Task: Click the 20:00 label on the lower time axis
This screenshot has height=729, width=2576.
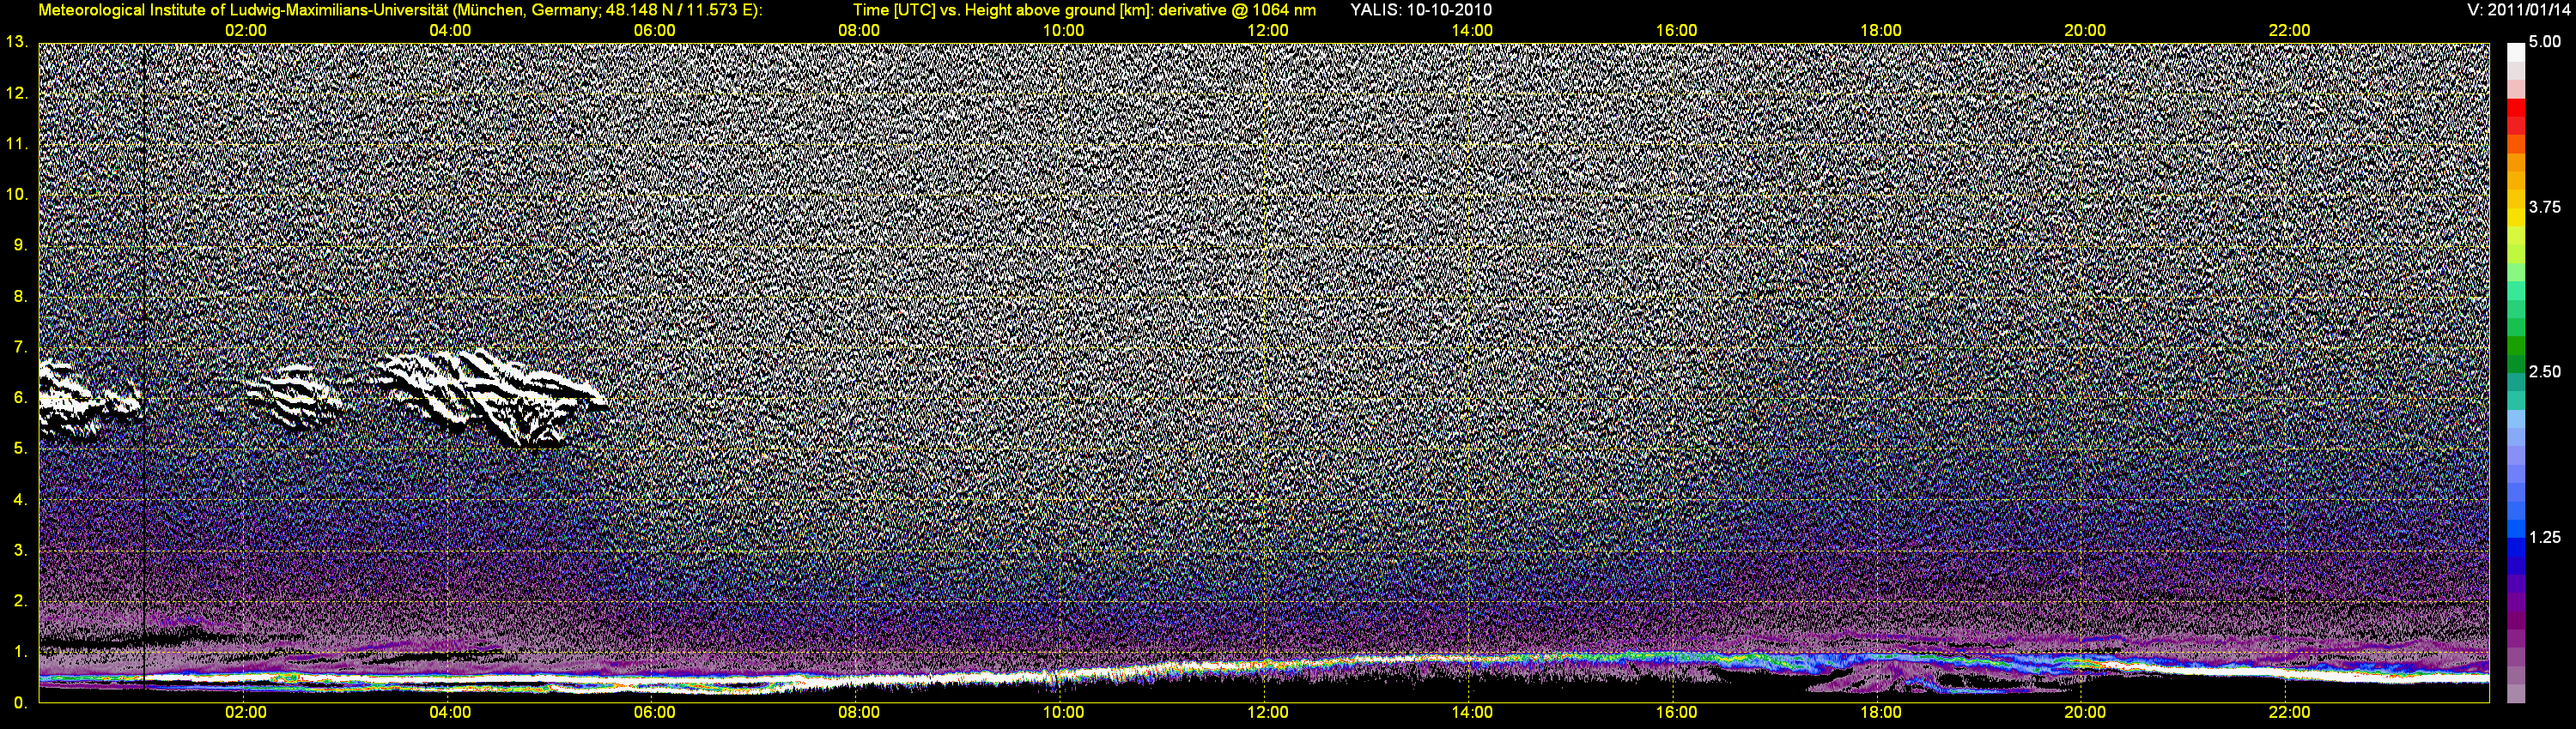Action: click(x=2085, y=713)
